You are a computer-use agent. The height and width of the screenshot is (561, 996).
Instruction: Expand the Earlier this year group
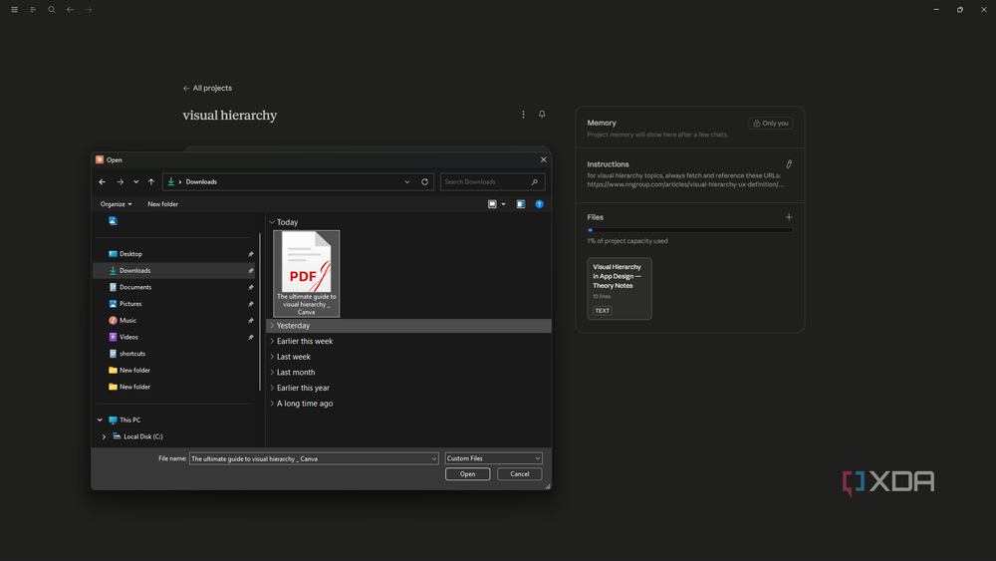click(272, 388)
